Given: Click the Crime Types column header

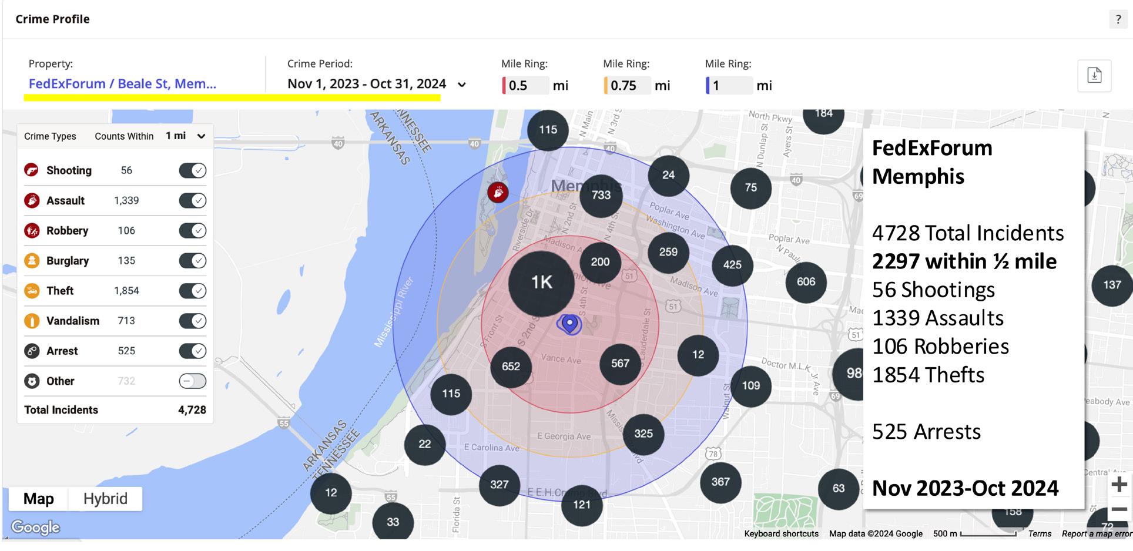Looking at the screenshot, I should pyautogui.click(x=50, y=136).
